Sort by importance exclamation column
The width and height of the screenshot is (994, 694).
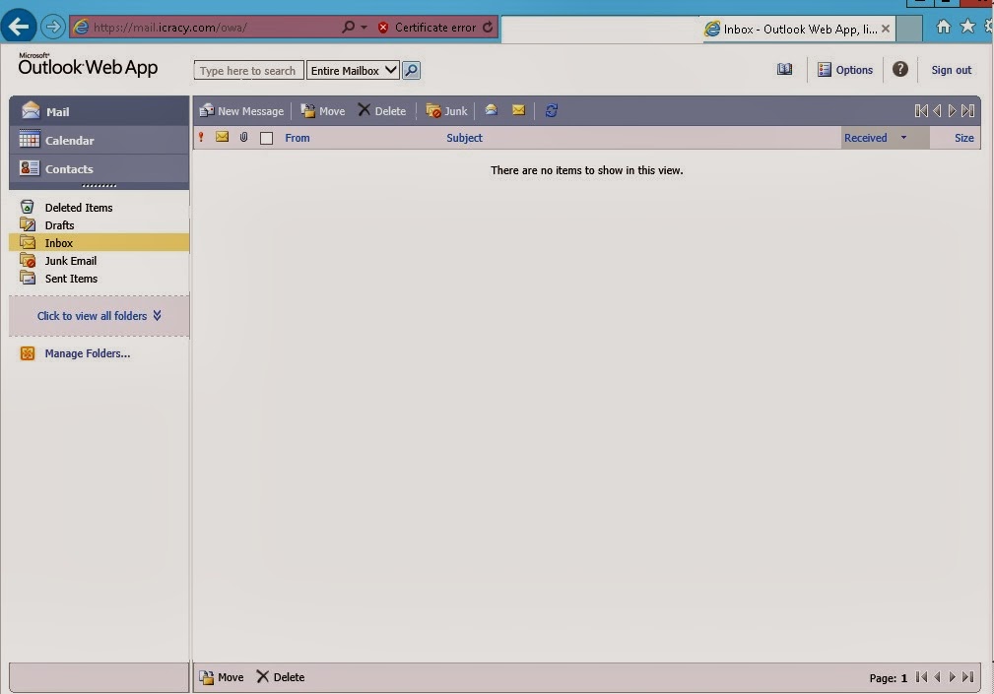201,137
